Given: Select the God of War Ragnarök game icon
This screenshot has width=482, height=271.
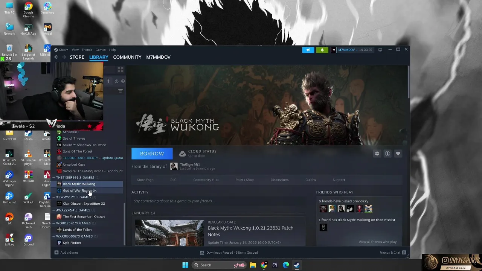Looking at the screenshot, I should pos(59,190).
